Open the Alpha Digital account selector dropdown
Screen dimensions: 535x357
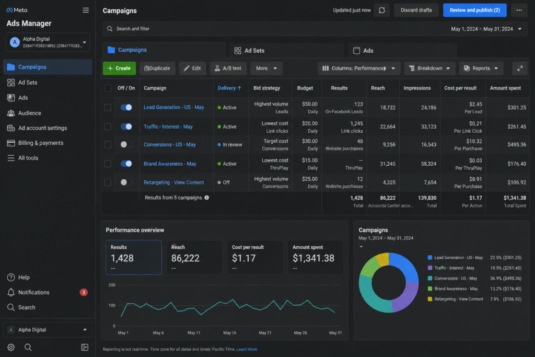[48, 42]
